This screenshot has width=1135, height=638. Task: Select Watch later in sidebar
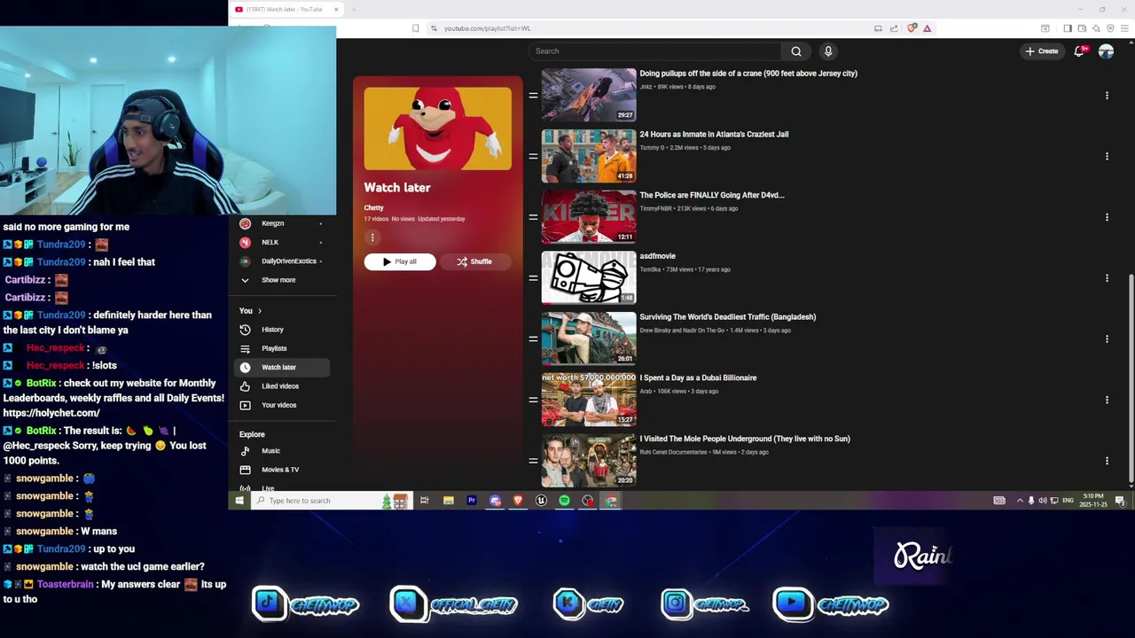click(282, 367)
